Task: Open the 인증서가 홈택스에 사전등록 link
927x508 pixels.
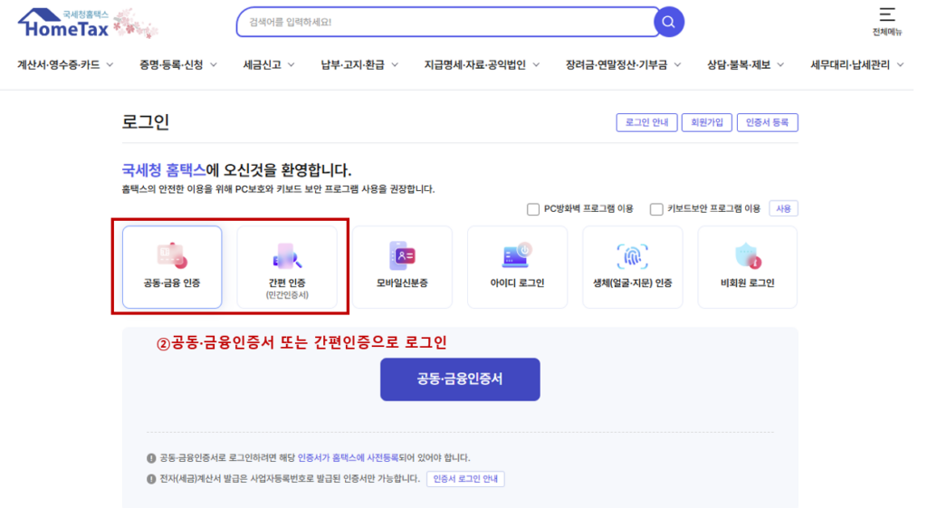Action: tap(348, 457)
